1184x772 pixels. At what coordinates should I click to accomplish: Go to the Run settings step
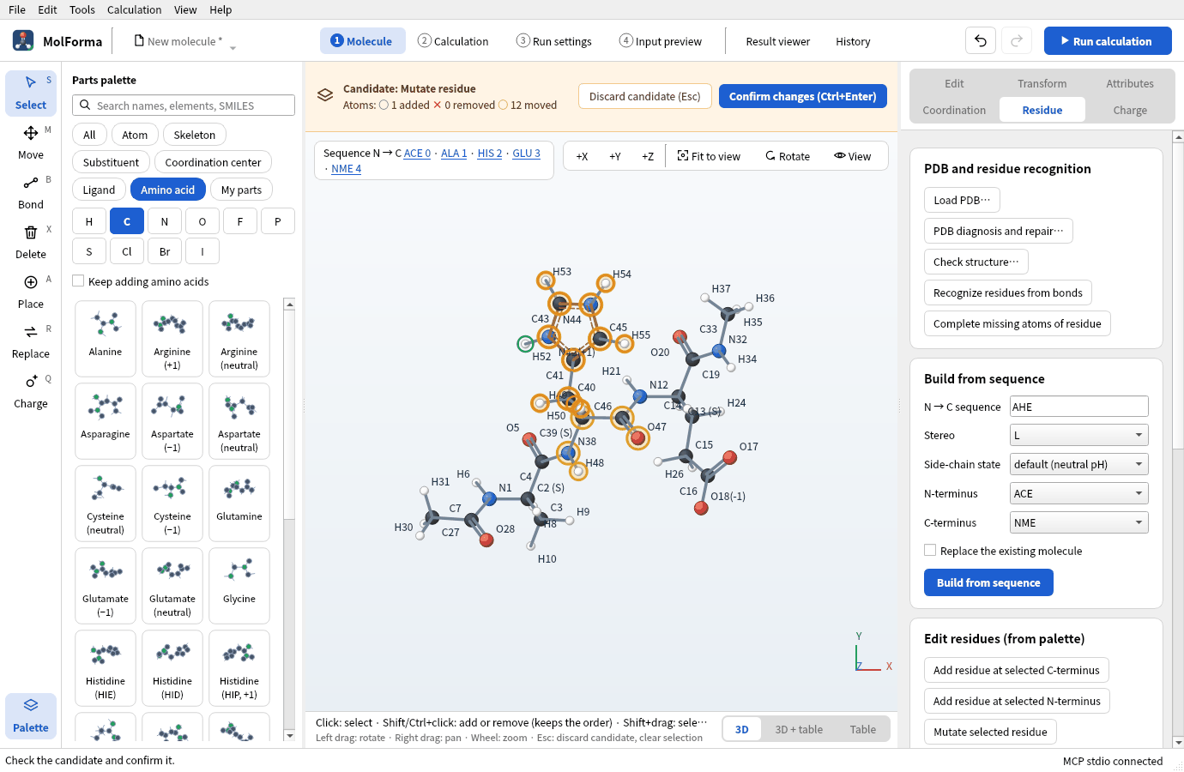click(x=554, y=41)
